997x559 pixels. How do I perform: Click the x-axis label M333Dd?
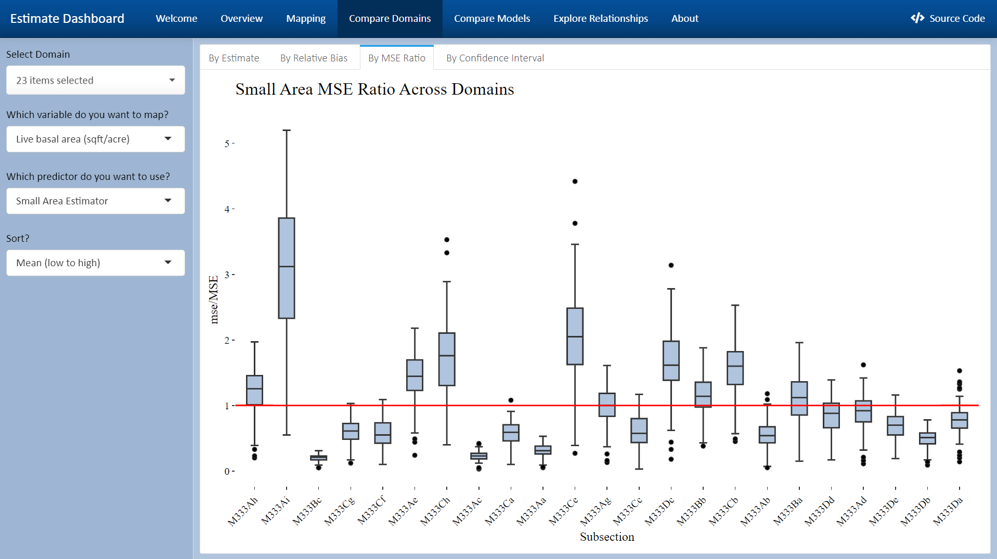pos(820,512)
